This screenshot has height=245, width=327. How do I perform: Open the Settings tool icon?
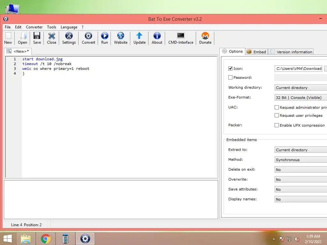69,38
